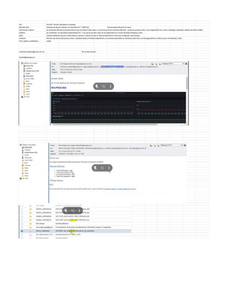Click add-contact icon in TEF BBVA email header
Screen dimensions: 227x303
[151, 145]
